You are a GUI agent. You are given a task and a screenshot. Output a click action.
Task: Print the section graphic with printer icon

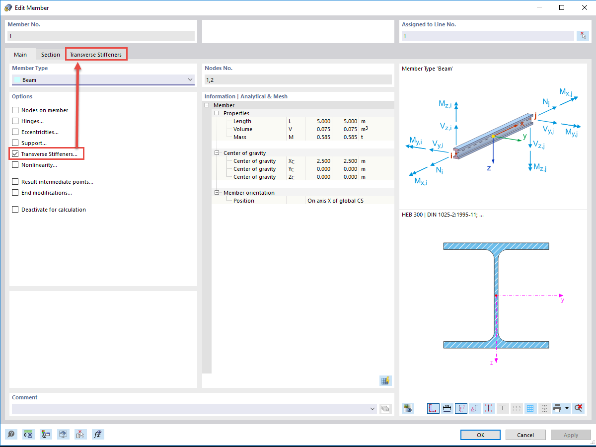click(x=557, y=408)
